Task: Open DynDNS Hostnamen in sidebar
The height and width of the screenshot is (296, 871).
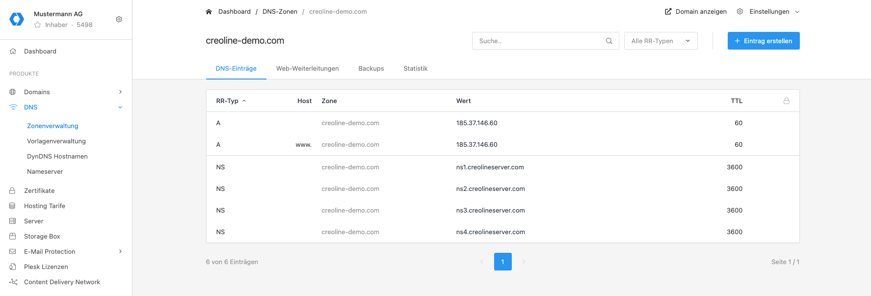Action: [57, 156]
